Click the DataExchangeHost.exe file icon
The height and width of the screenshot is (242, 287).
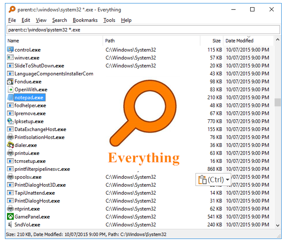10,129
